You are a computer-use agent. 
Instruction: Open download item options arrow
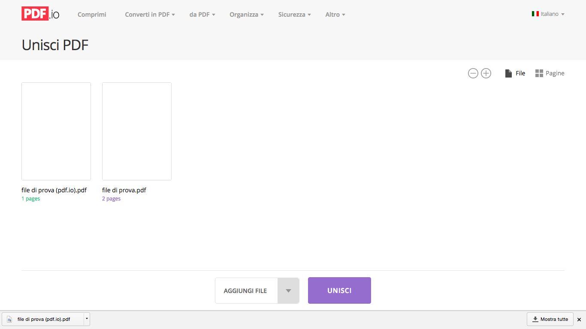click(x=87, y=319)
